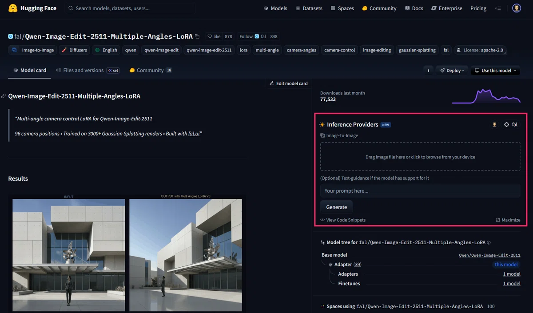Click the qwen-image-edit tag
Viewport: 533px width, 313px height.
tap(161, 50)
